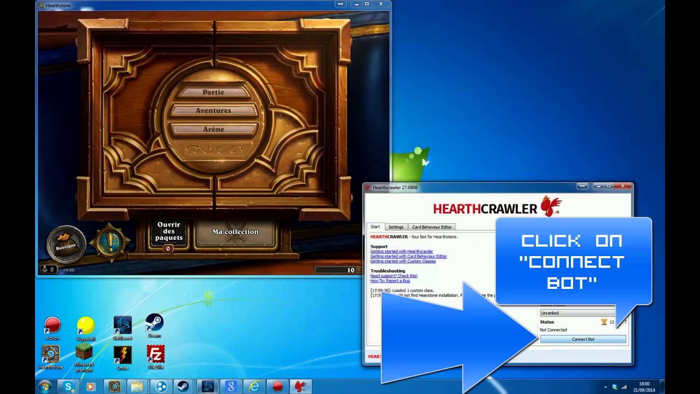Open Getting started with Card Behaviour Editor link
700x394 pixels.
click(x=409, y=256)
